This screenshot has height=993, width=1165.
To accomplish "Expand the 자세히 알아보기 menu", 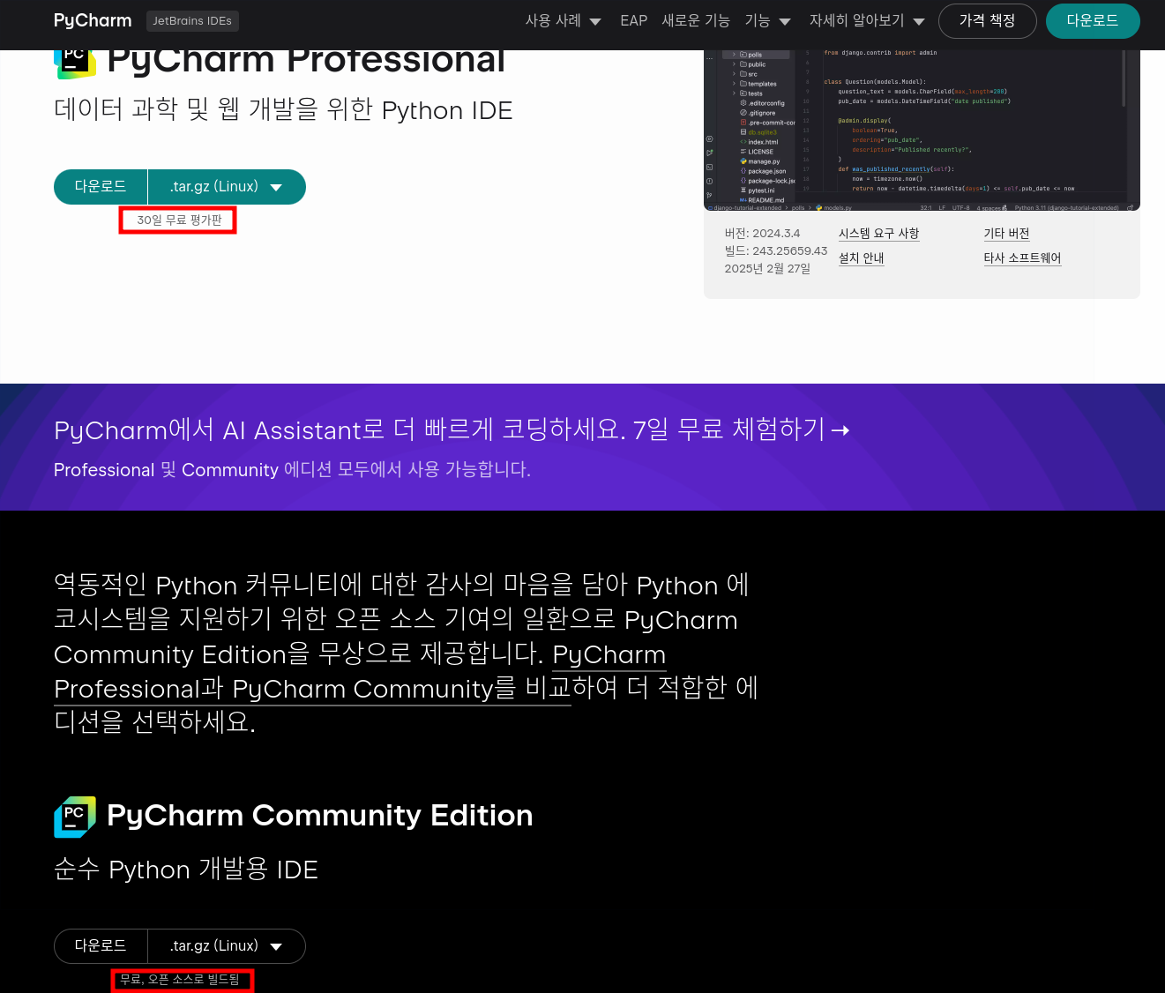I will click(x=867, y=20).
